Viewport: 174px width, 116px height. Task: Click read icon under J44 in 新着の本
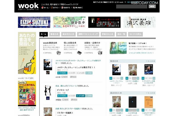tap(111, 78)
